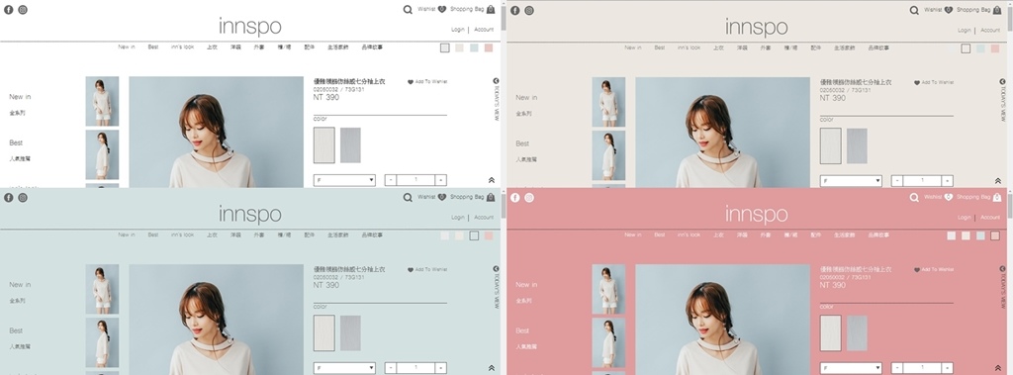Click back-to-top double chevron in white-theme panel

492,180
